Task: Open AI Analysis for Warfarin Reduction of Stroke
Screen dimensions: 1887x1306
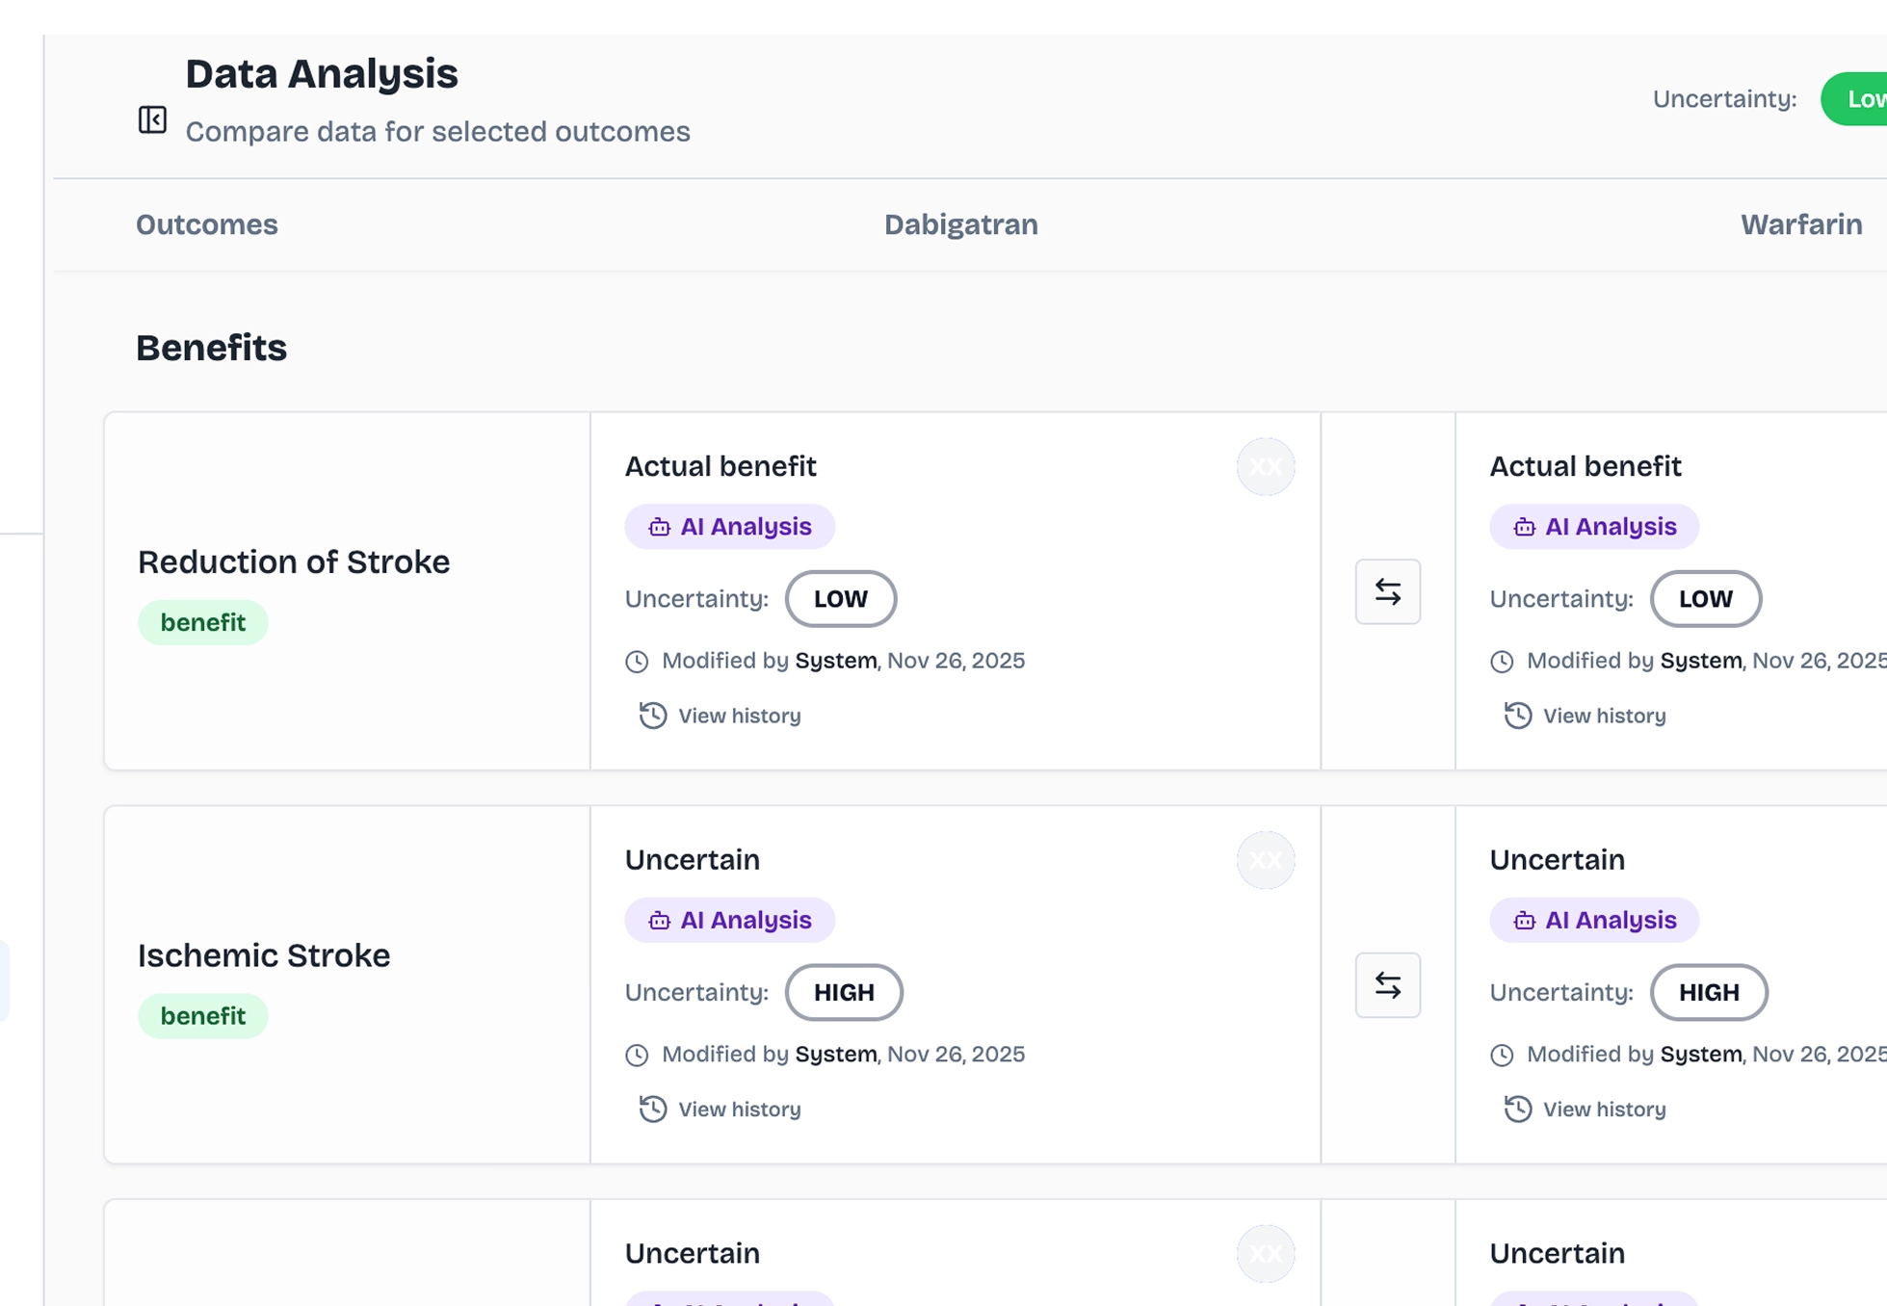Action: tap(1594, 527)
